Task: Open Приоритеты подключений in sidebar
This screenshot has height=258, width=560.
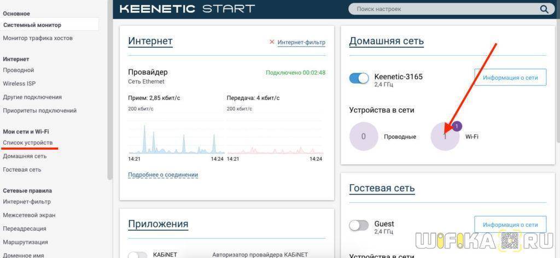Action: (x=40, y=110)
